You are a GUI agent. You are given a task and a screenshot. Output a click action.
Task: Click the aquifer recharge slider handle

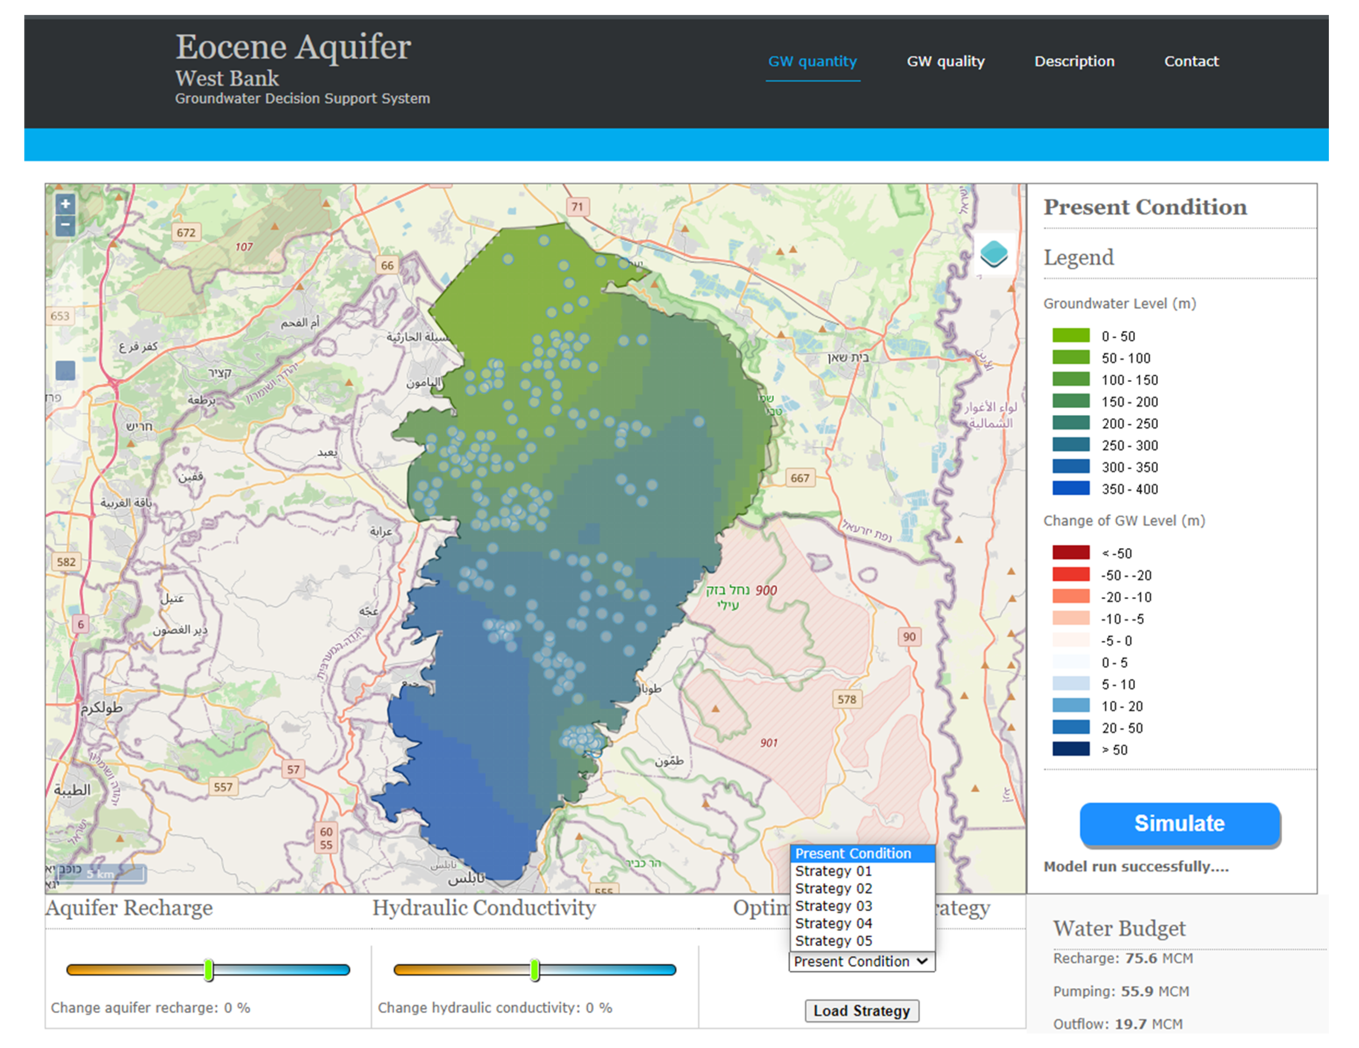209,970
